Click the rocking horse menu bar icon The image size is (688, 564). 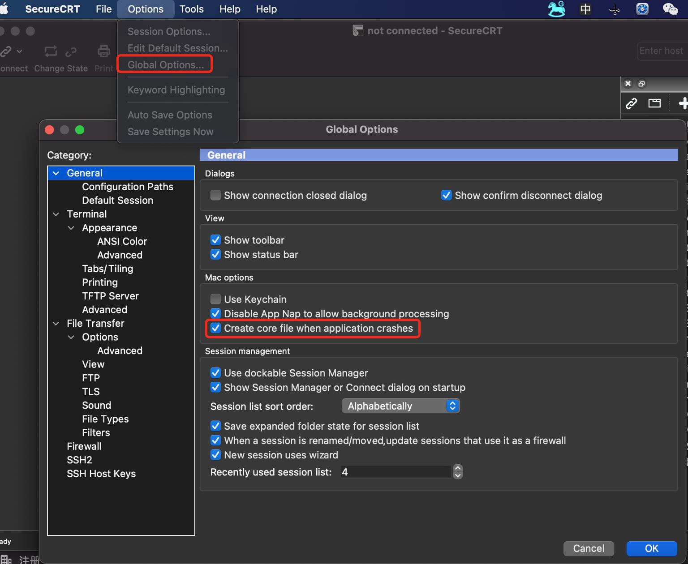pos(556,9)
